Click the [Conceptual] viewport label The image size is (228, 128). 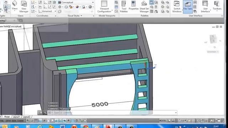coord(15,26)
